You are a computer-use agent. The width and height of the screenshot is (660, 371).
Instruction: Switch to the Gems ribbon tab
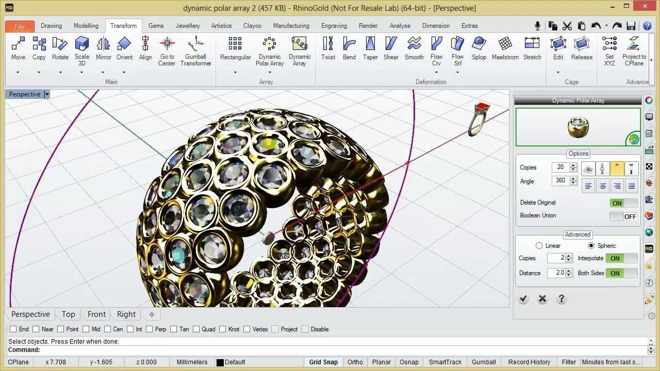(156, 26)
